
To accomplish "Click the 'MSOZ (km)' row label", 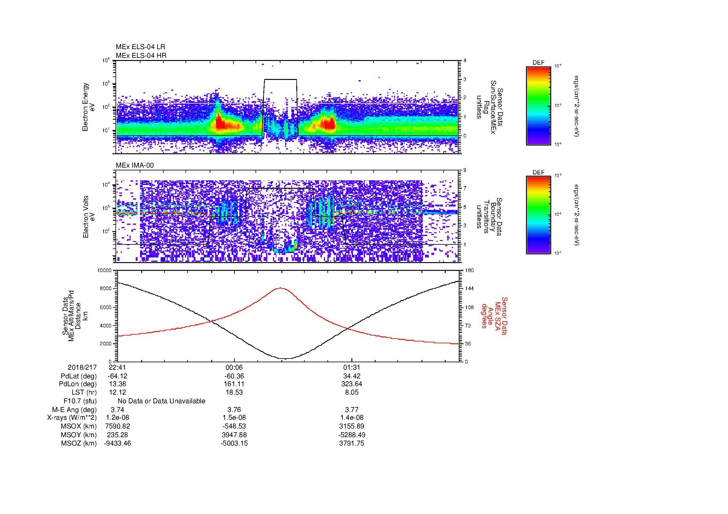I will pos(79,443).
